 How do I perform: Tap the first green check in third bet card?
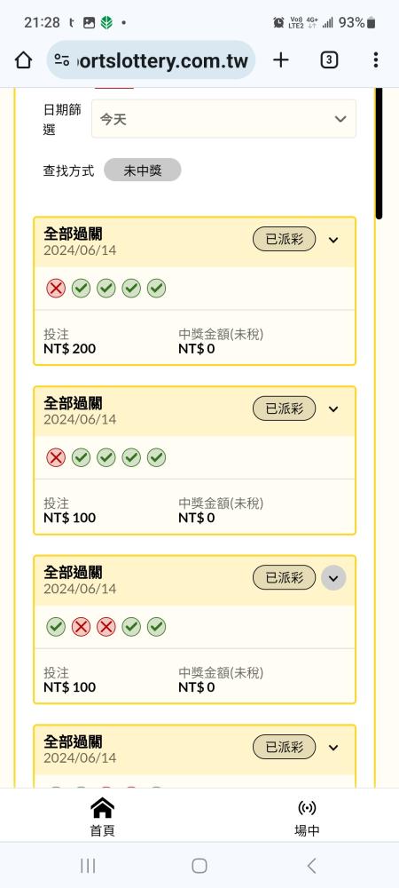point(56,627)
